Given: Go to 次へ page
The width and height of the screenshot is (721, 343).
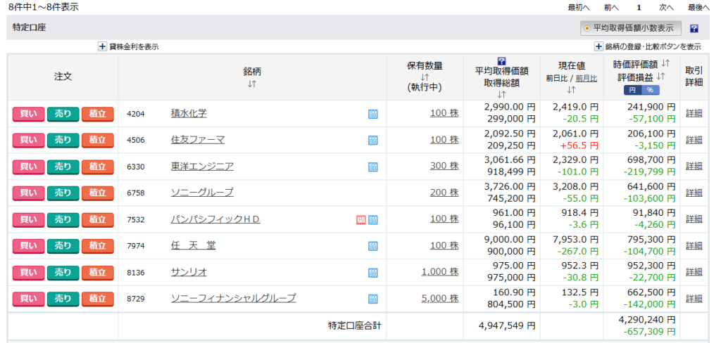Looking at the screenshot, I should [666, 7].
